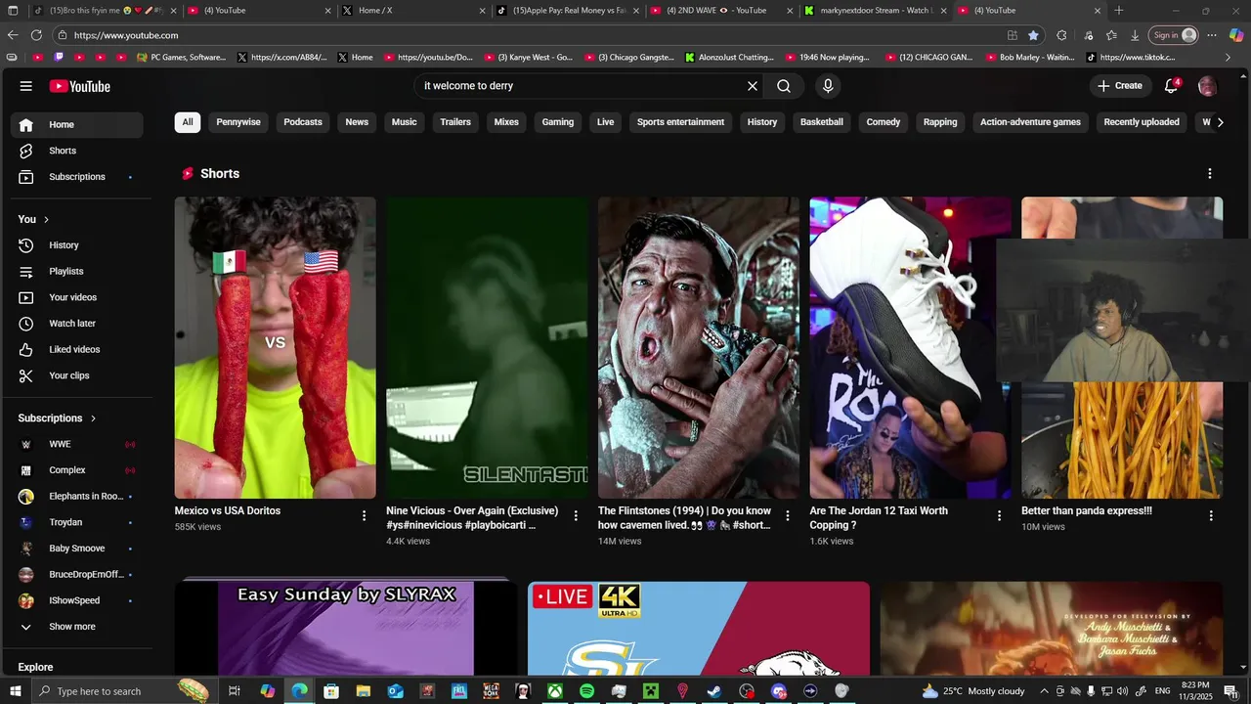Select the Sports entertainment filter chip
The image size is (1251, 704).
coord(681,122)
